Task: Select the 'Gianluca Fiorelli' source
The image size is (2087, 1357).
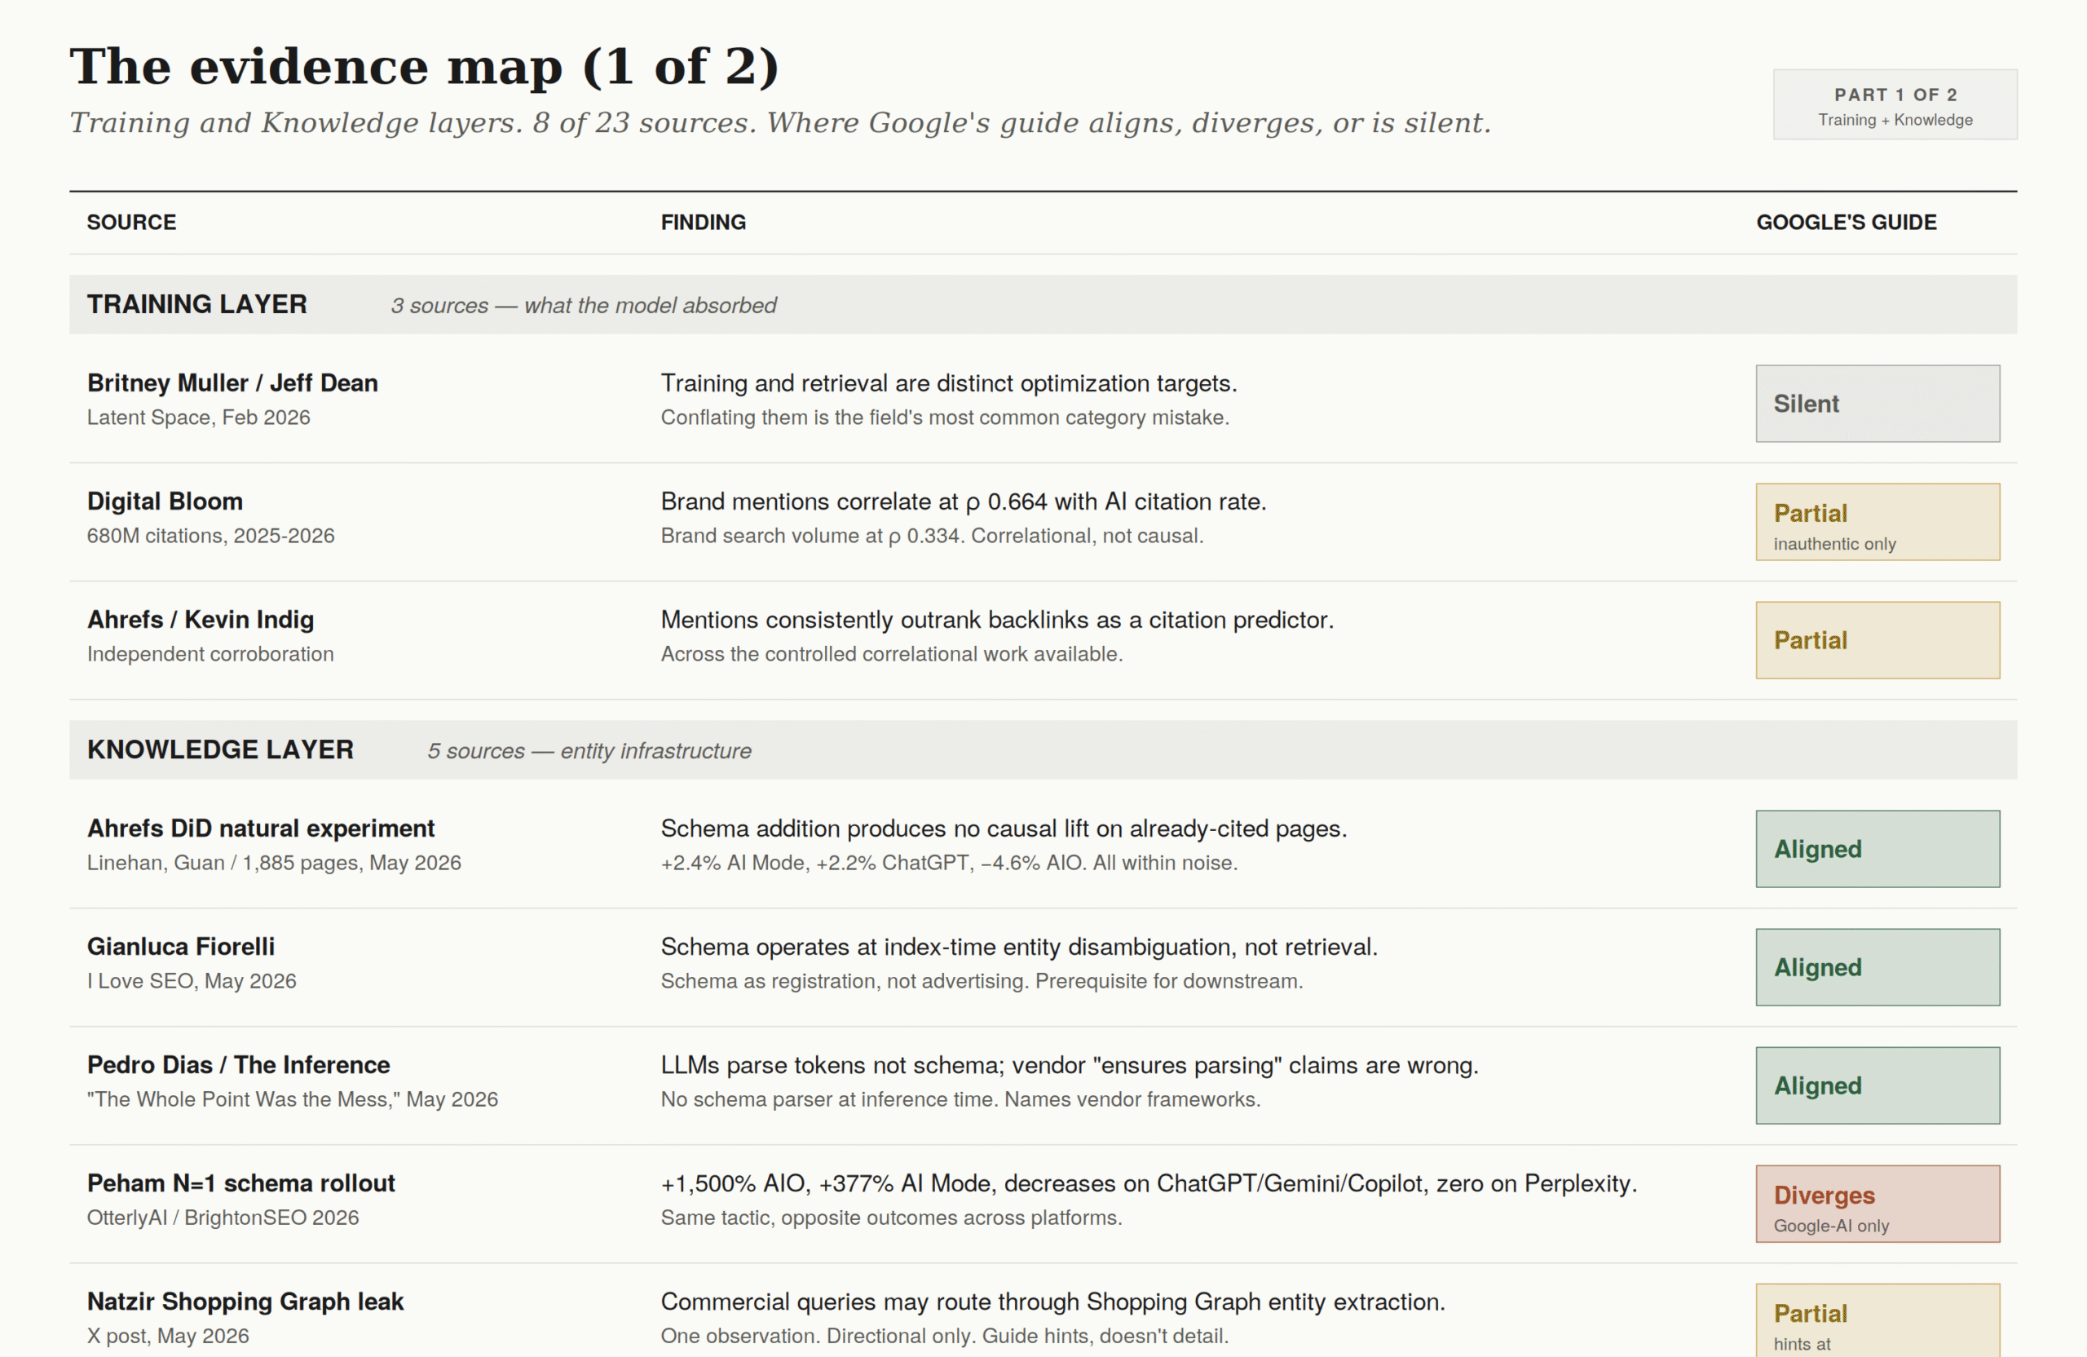Action: [181, 948]
